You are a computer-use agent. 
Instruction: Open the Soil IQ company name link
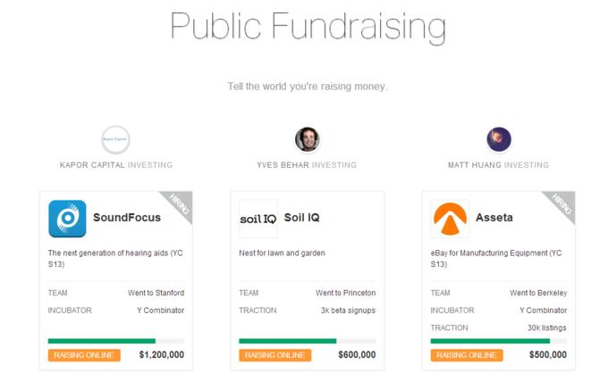point(301,218)
